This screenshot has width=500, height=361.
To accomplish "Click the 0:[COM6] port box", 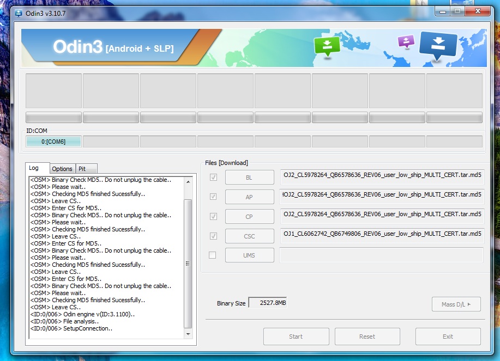I will (x=53, y=142).
